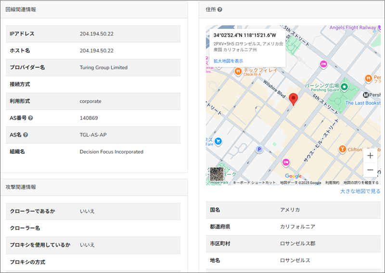Zoom in the map with plus button

370,156
